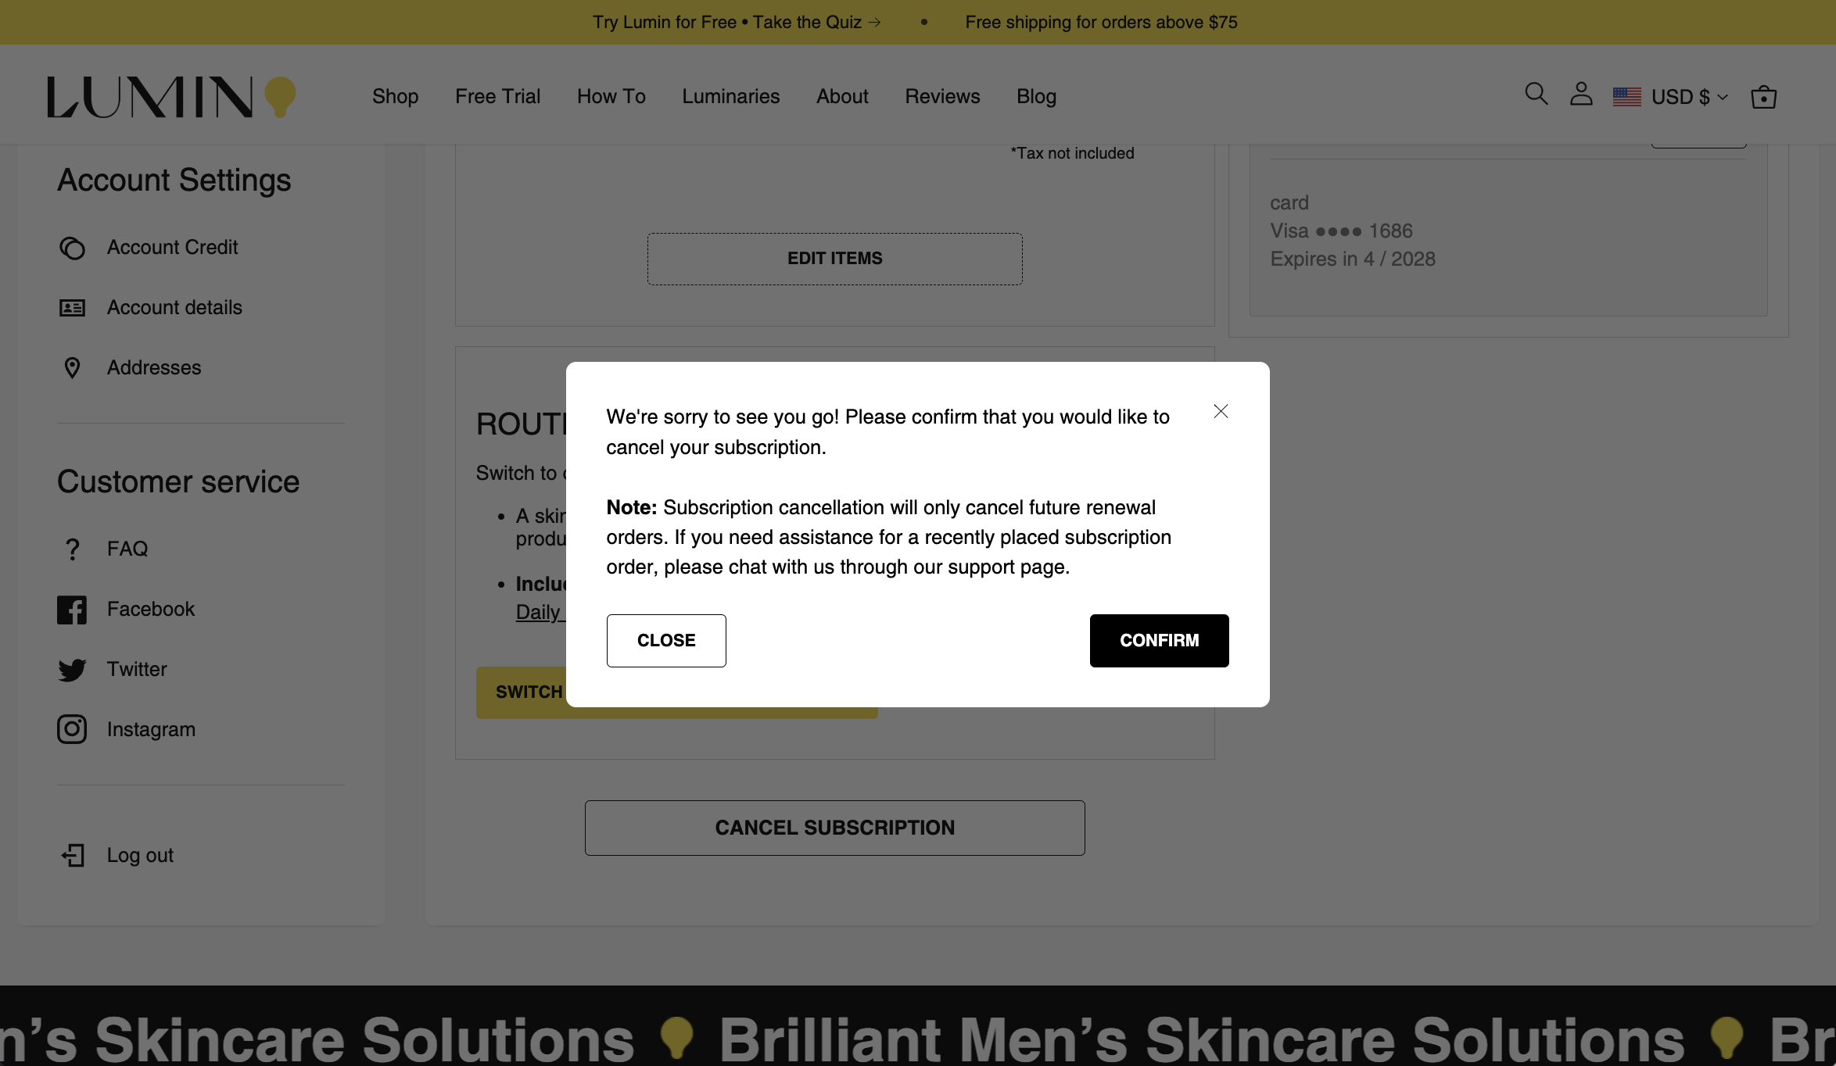1836x1066 pixels.
Task: Click the EDIT ITEMS button
Action: click(x=834, y=259)
